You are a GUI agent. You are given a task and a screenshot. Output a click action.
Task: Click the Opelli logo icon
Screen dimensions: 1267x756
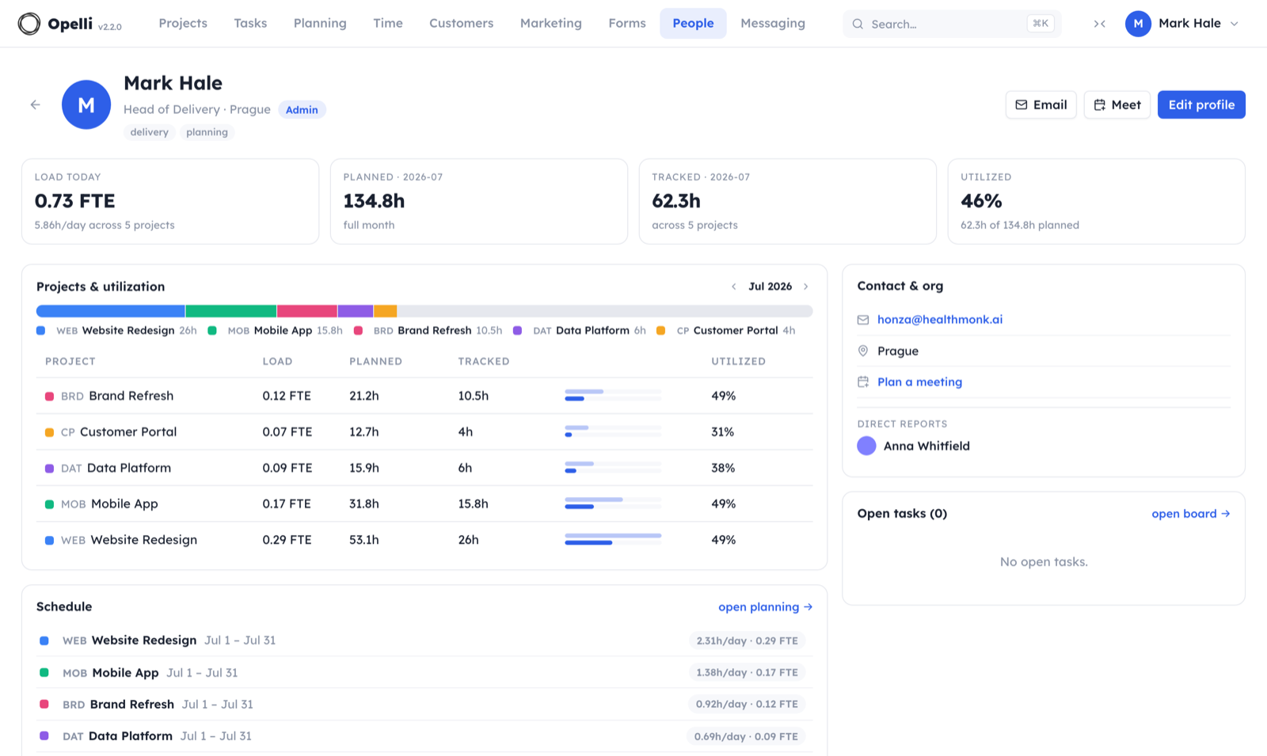[x=29, y=24]
